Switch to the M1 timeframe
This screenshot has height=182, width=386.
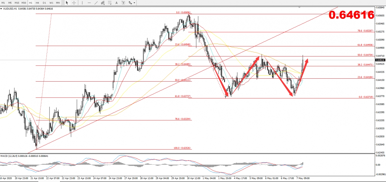(3, 3)
